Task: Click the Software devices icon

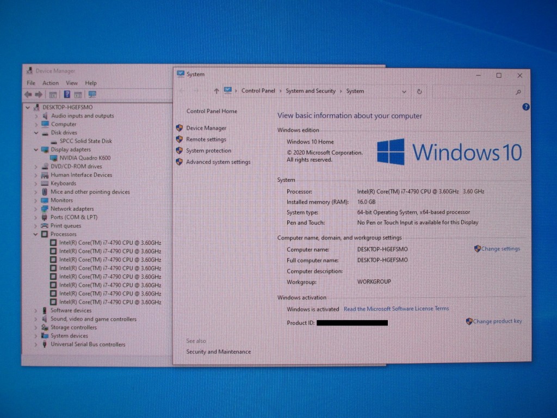Action: coord(45,310)
